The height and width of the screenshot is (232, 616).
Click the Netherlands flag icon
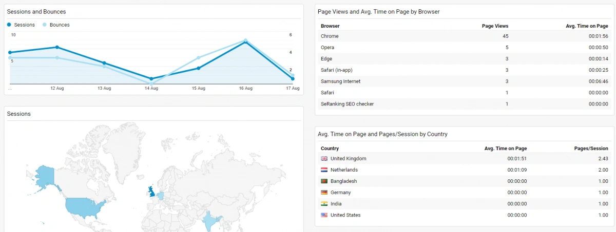point(324,170)
